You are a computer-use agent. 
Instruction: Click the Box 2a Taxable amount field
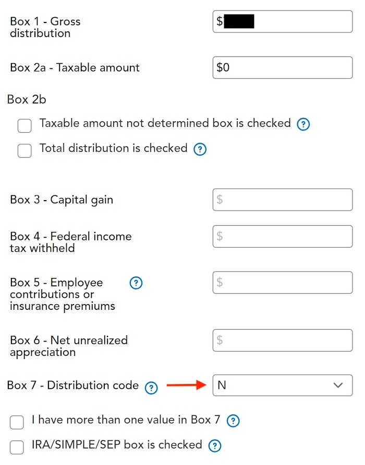(282, 68)
